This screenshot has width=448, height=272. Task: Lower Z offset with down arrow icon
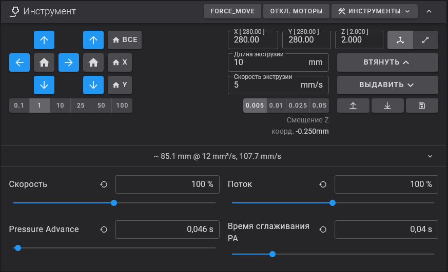(x=387, y=106)
